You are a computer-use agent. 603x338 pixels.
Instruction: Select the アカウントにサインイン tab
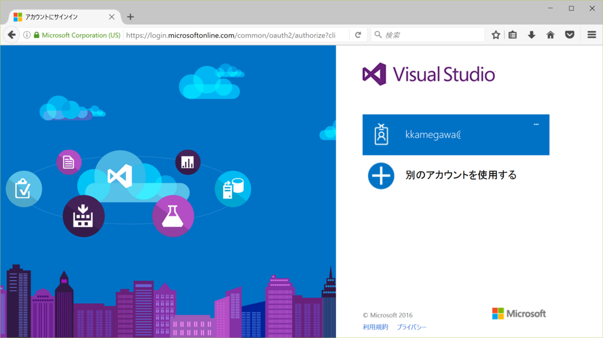(x=65, y=17)
